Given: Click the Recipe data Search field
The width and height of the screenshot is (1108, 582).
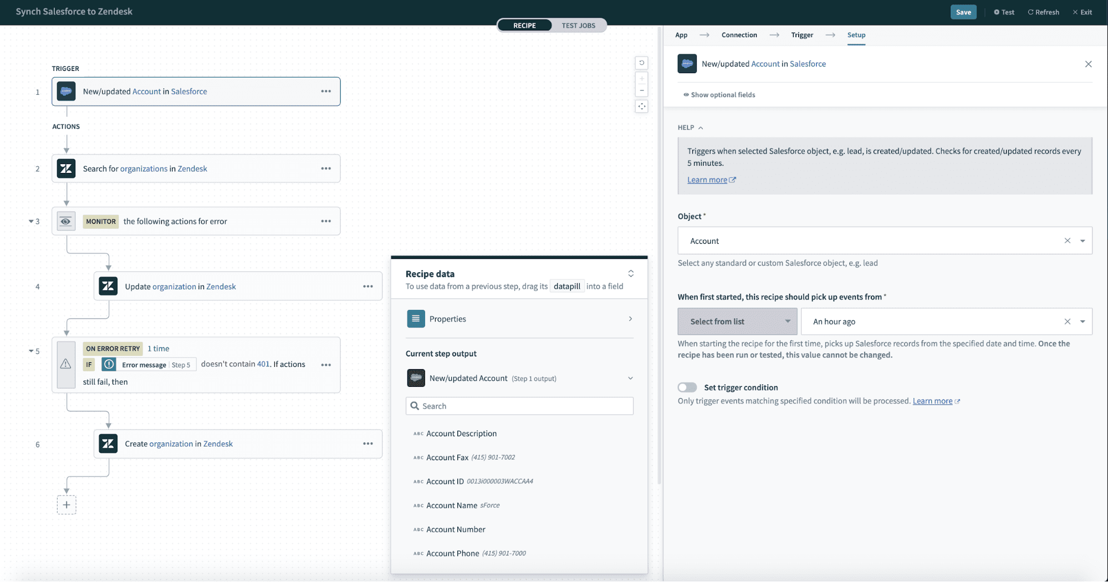Looking at the screenshot, I should (519, 406).
